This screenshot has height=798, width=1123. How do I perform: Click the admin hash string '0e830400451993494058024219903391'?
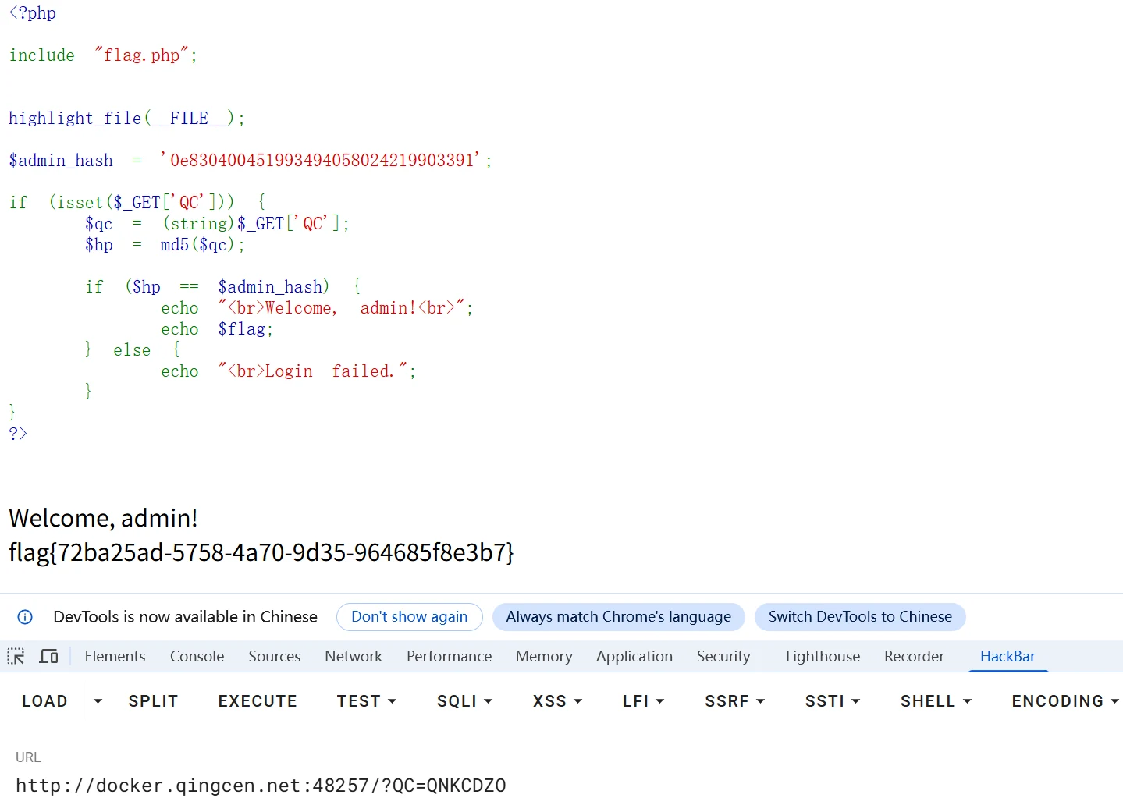321,160
